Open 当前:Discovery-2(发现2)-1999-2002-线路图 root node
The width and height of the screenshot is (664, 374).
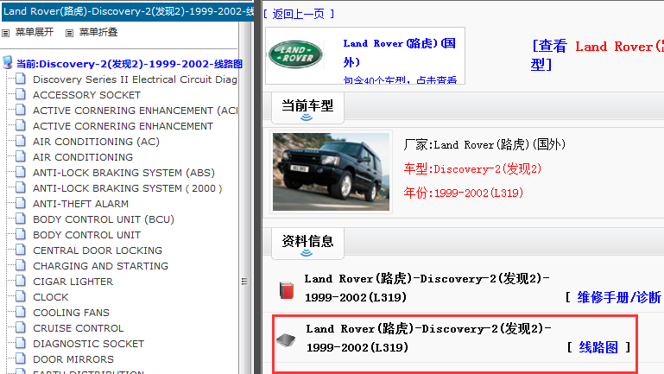point(130,64)
